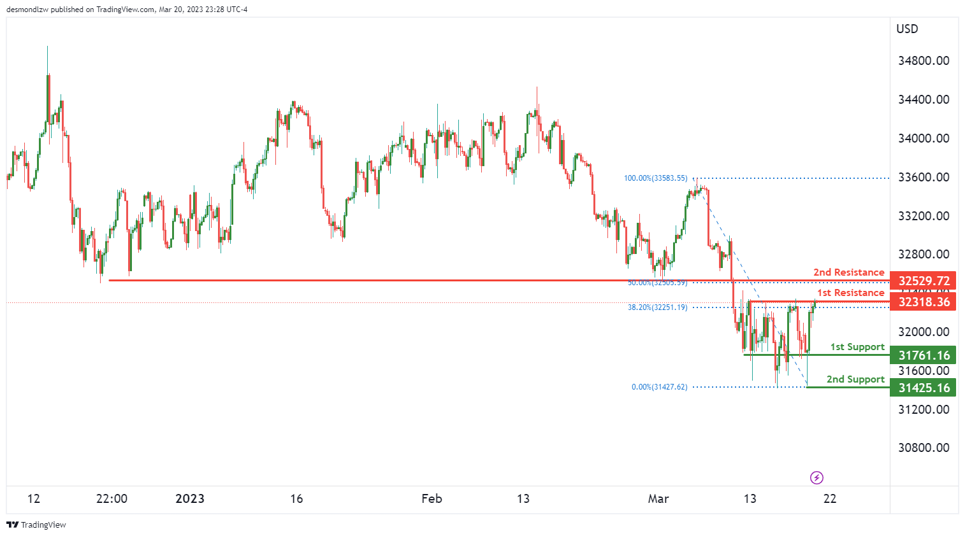Click the 38.20%(32251.19) Fibonacci label
This screenshot has width=965, height=536.
657,307
